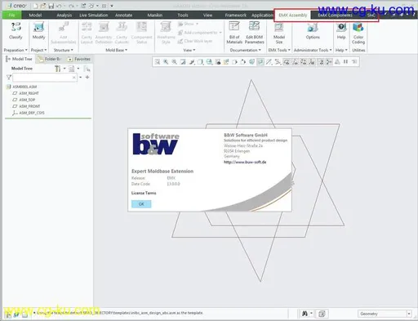Viewport: 418px width, 321px height.
Task: Switch to the Model ribbon tab
Action: (35, 15)
